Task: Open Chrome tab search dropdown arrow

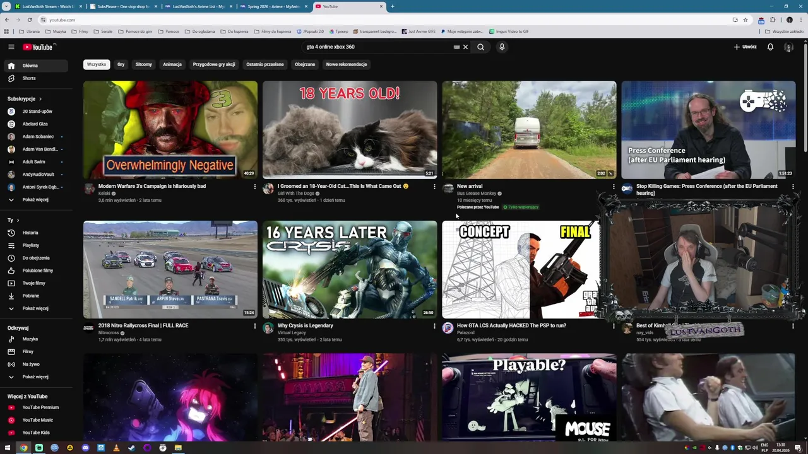Action: point(6,6)
